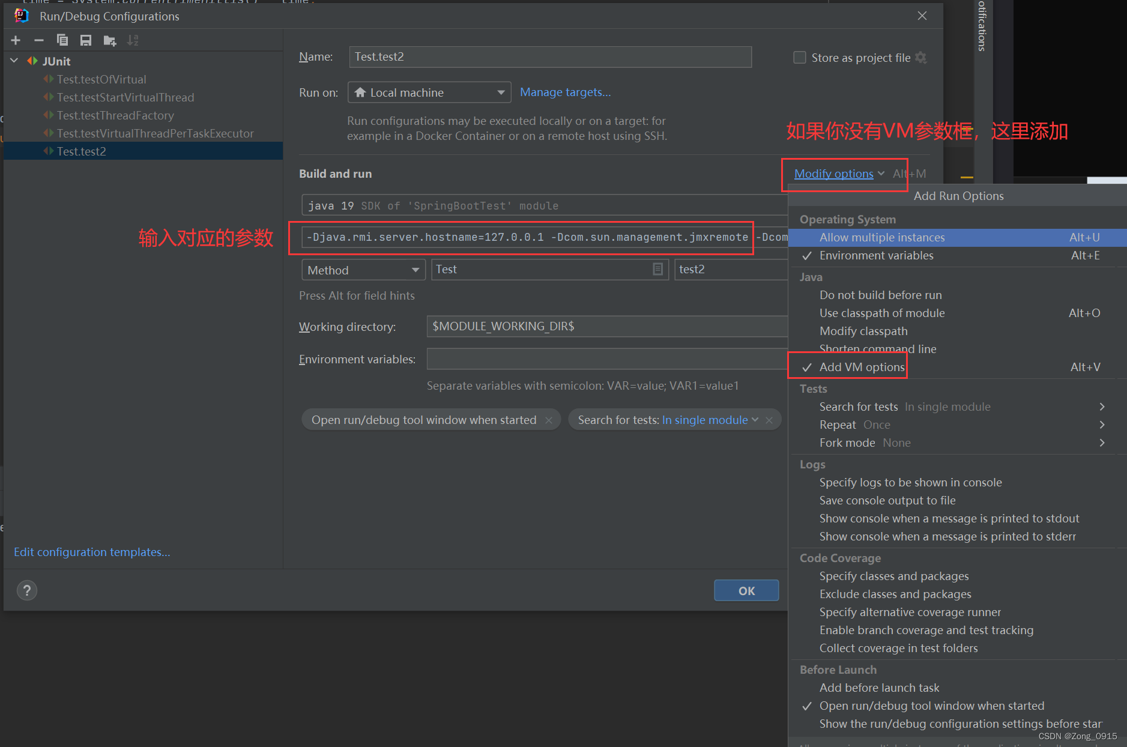The image size is (1127, 747).
Task: Click the Remove Configuration minus icon
Action: click(39, 40)
